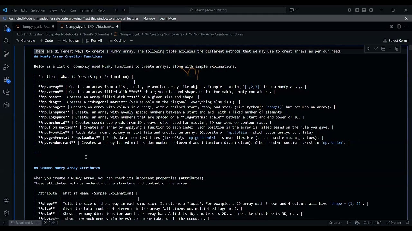Click Learn More in Restricted Mode banner
Viewport: 412px width, 231px height.
(x=168, y=18)
